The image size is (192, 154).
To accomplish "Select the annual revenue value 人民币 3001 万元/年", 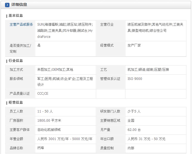I will click(65, 139).
